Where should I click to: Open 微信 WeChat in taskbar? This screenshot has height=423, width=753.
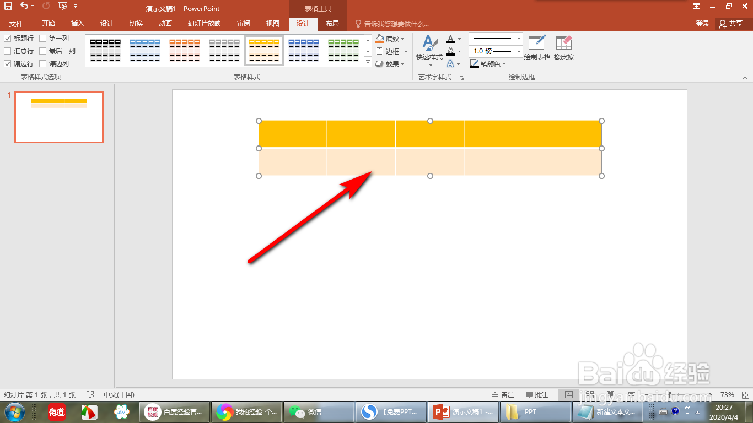pos(318,411)
